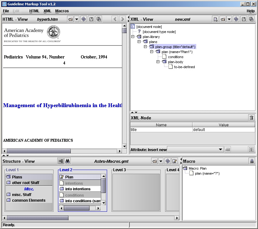Create a new XML document in XML-View
The image size is (258, 229).
(x=215, y=19)
